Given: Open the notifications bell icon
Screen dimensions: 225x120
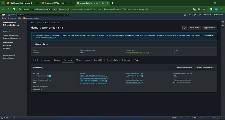Looking at the screenshot, I should [190, 15].
